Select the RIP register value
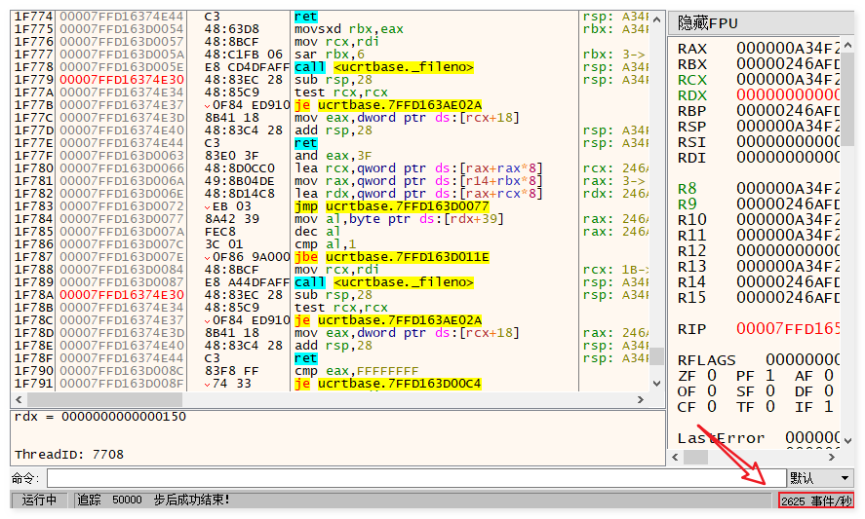Viewport: 865px width, 519px height. coord(788,328)
